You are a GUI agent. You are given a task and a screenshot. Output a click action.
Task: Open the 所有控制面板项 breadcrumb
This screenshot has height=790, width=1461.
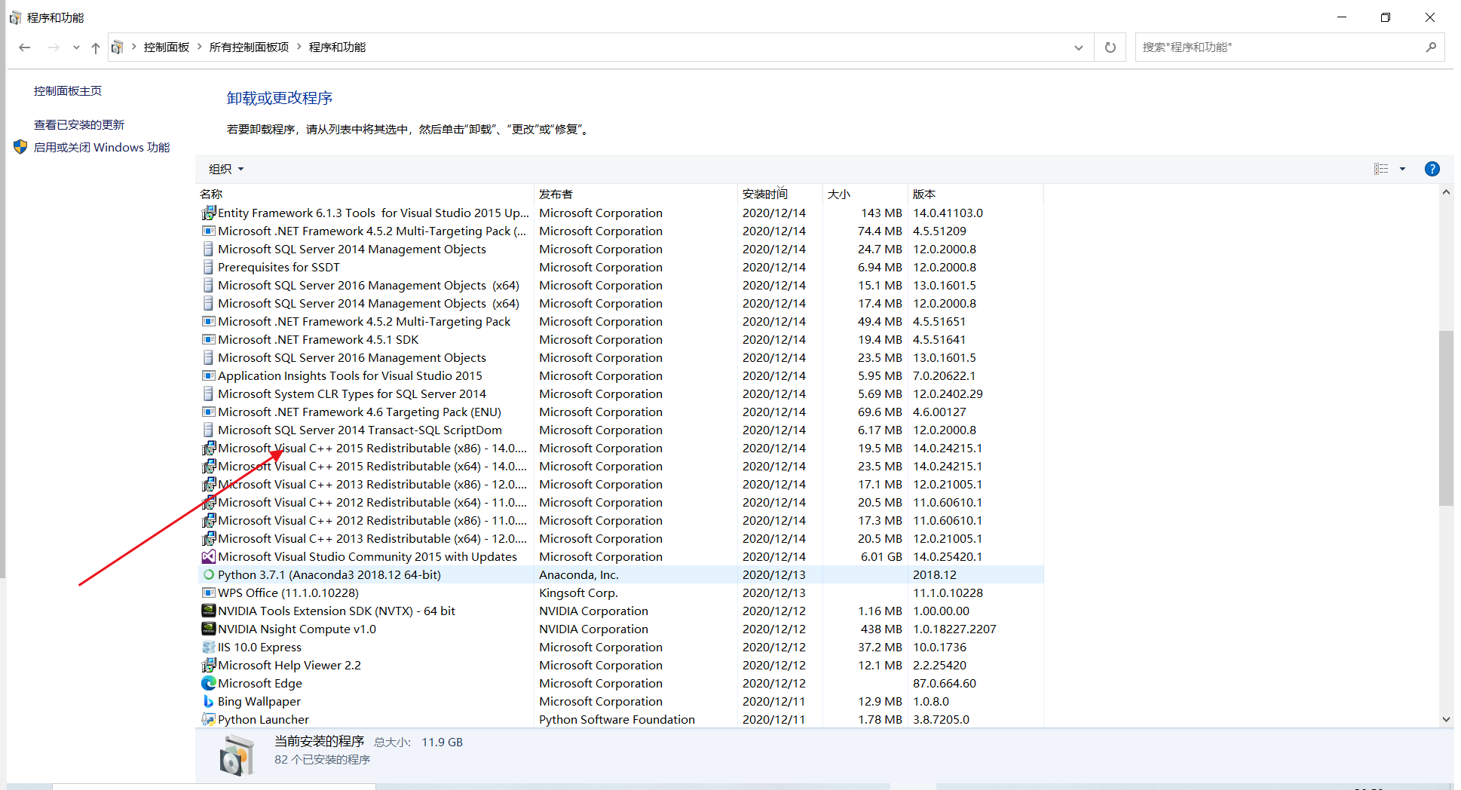point(249,47)
